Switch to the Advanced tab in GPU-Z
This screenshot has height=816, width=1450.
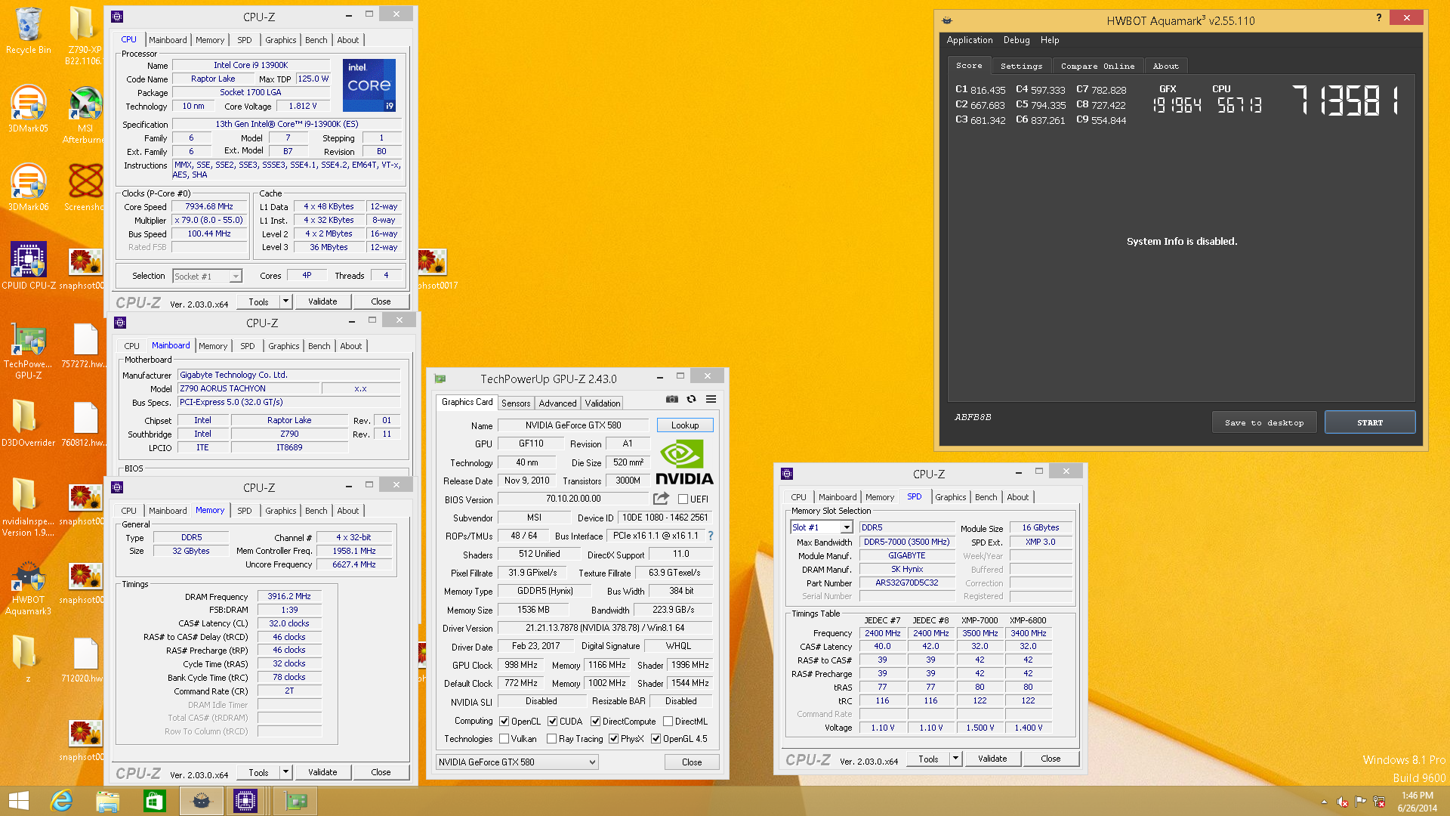(x=557, y=403)
